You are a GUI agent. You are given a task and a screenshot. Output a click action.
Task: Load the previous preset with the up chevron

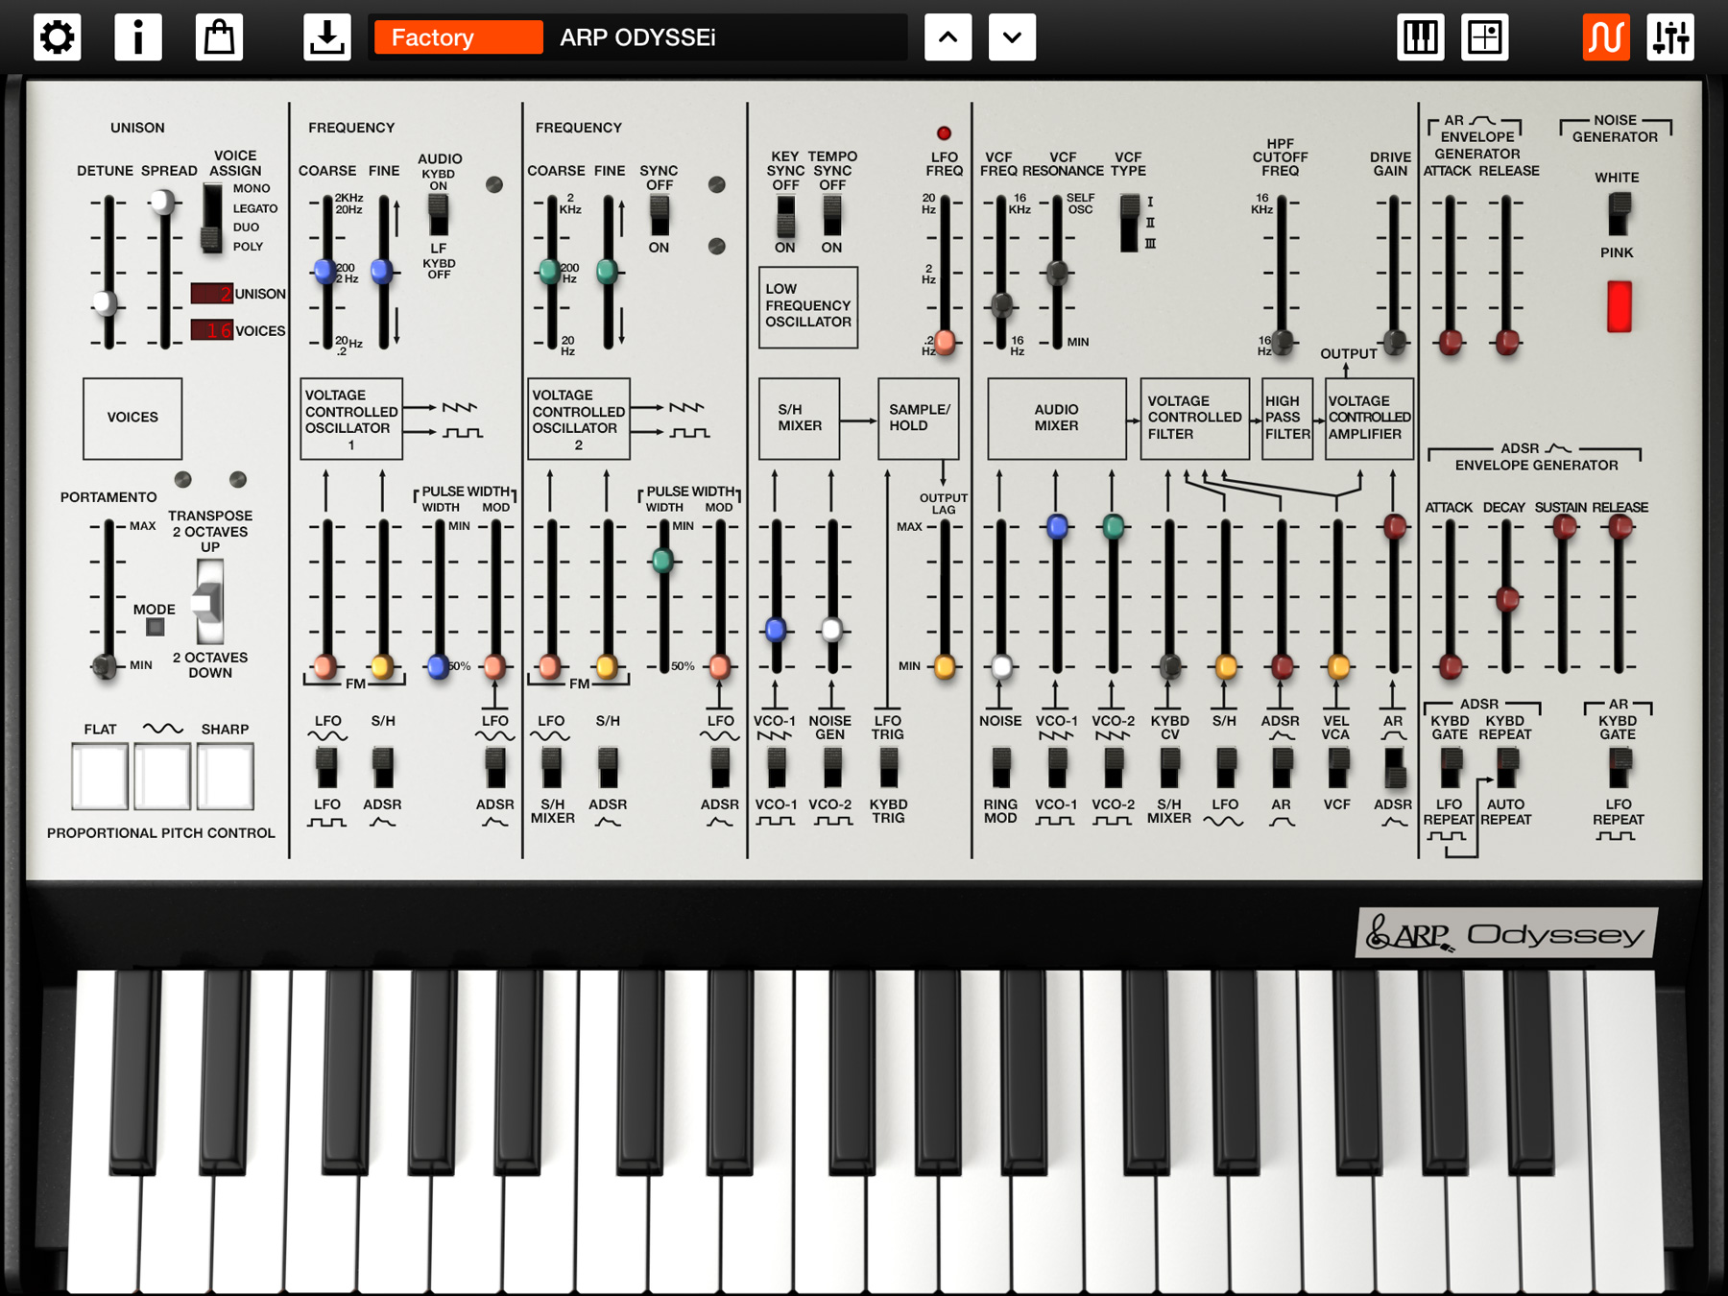click(x=948, y=37)
